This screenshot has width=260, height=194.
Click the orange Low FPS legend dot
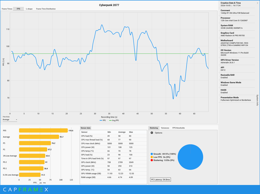pos(152,157)
